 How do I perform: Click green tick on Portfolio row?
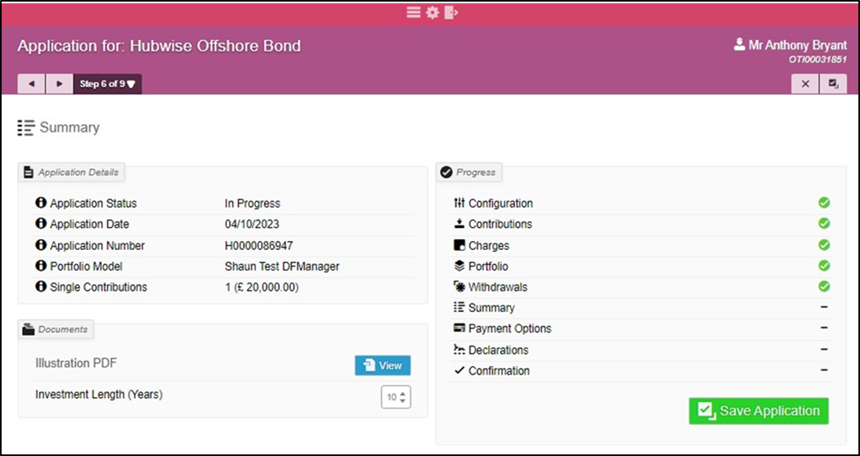coord(824,266)
